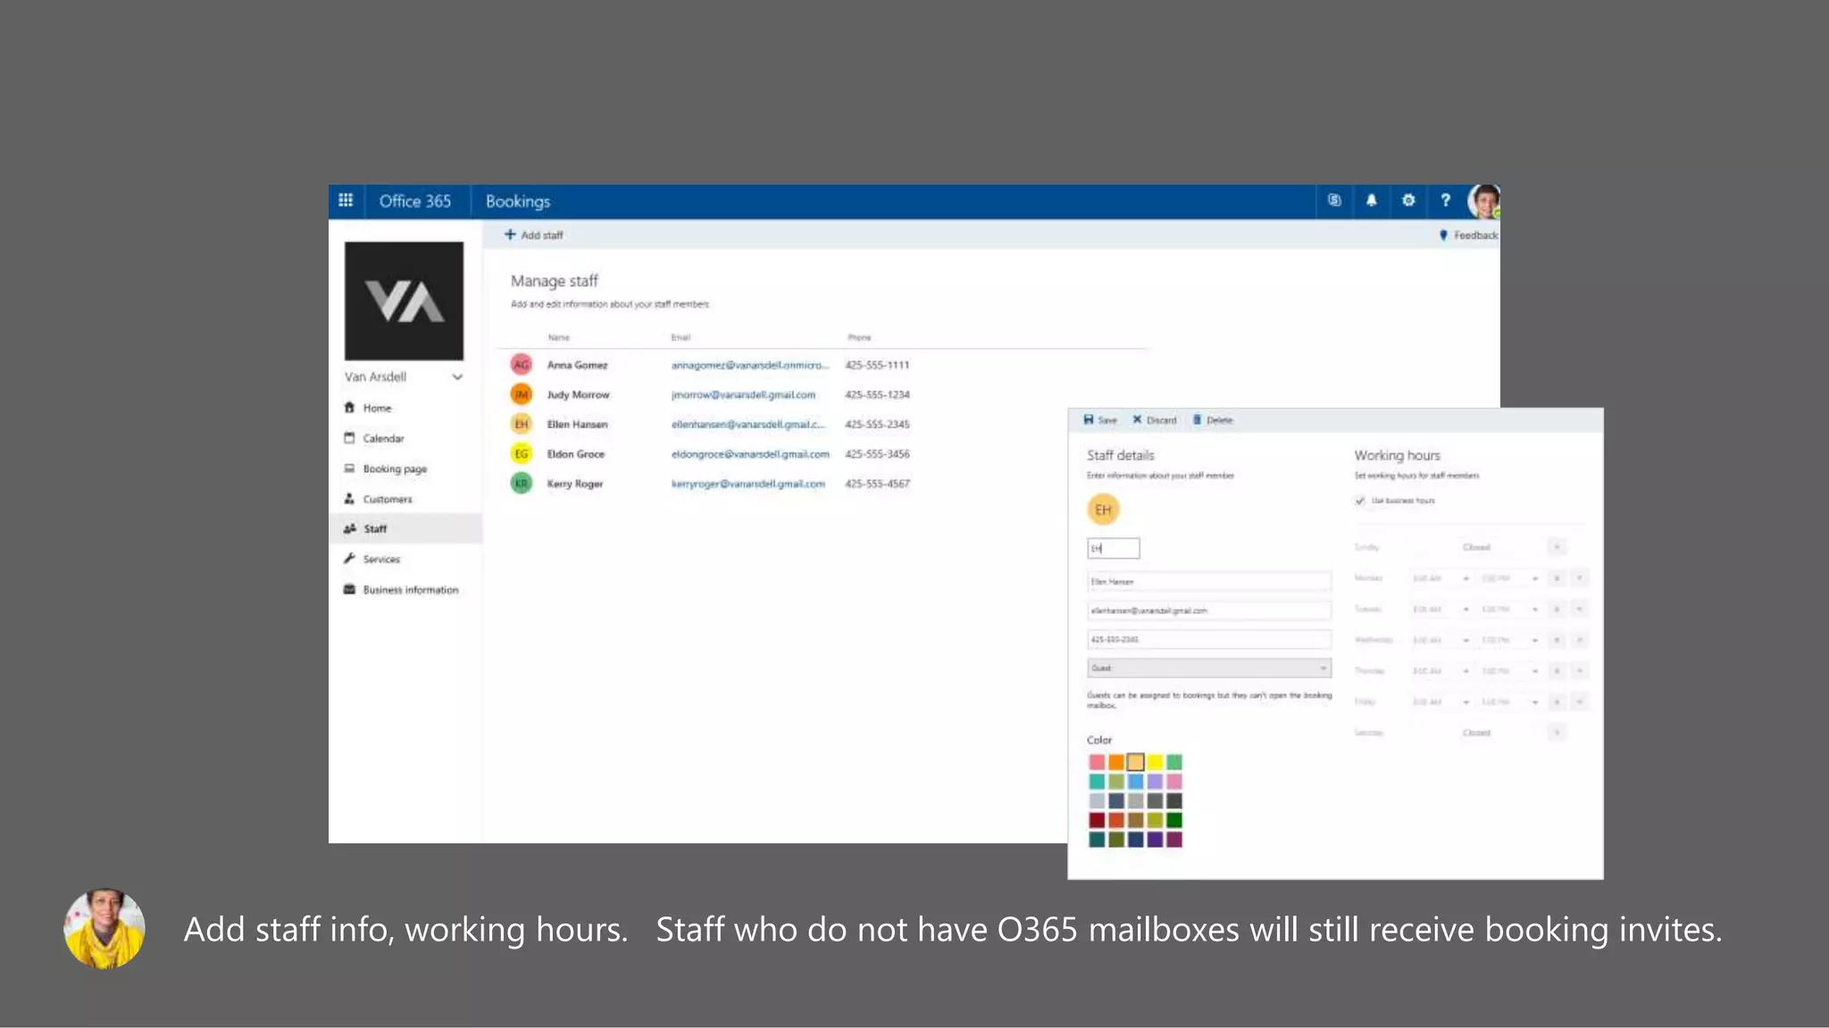Open the Skype icon in header
Viewport: 1829px width, 1028px height.
coord(1334,201)
